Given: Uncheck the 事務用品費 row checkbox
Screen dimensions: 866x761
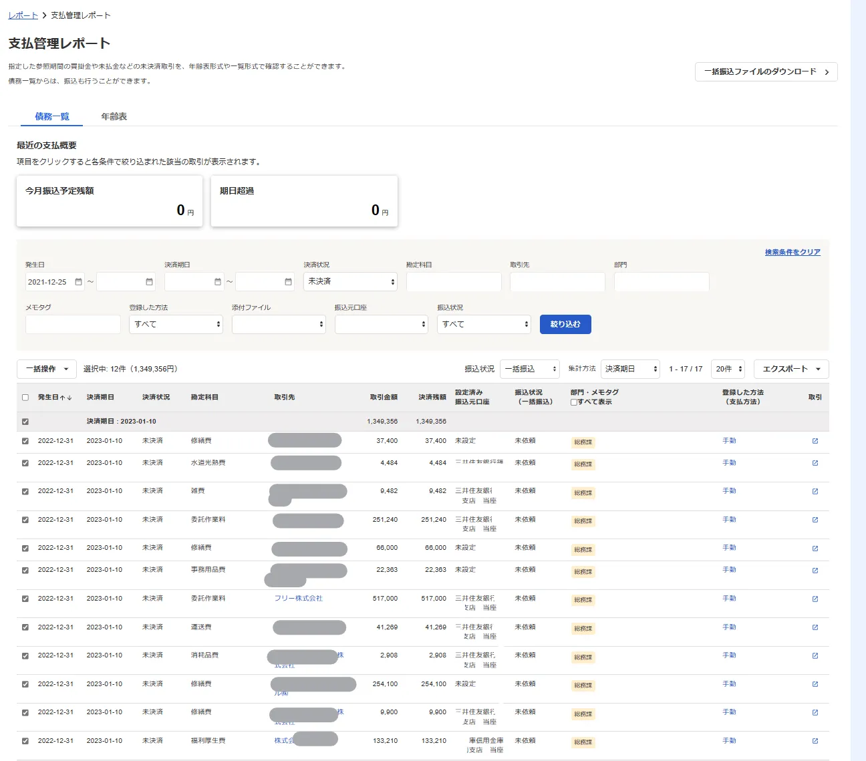Looking at the screenshot, I should point(25,570).
